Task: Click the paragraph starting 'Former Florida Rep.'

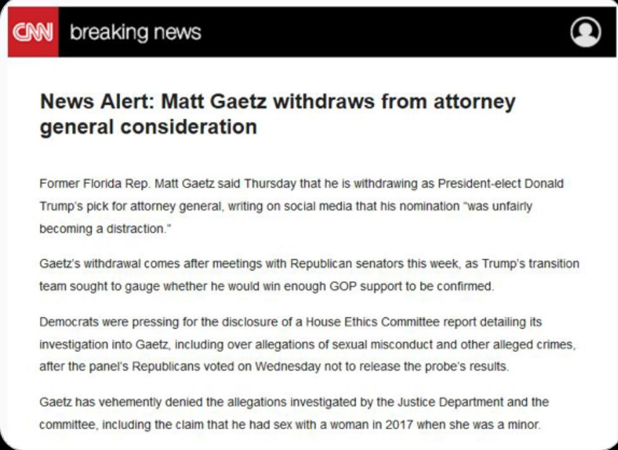Action: tap(302, 206)
